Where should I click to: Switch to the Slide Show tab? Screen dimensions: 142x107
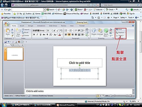[53, 26]
